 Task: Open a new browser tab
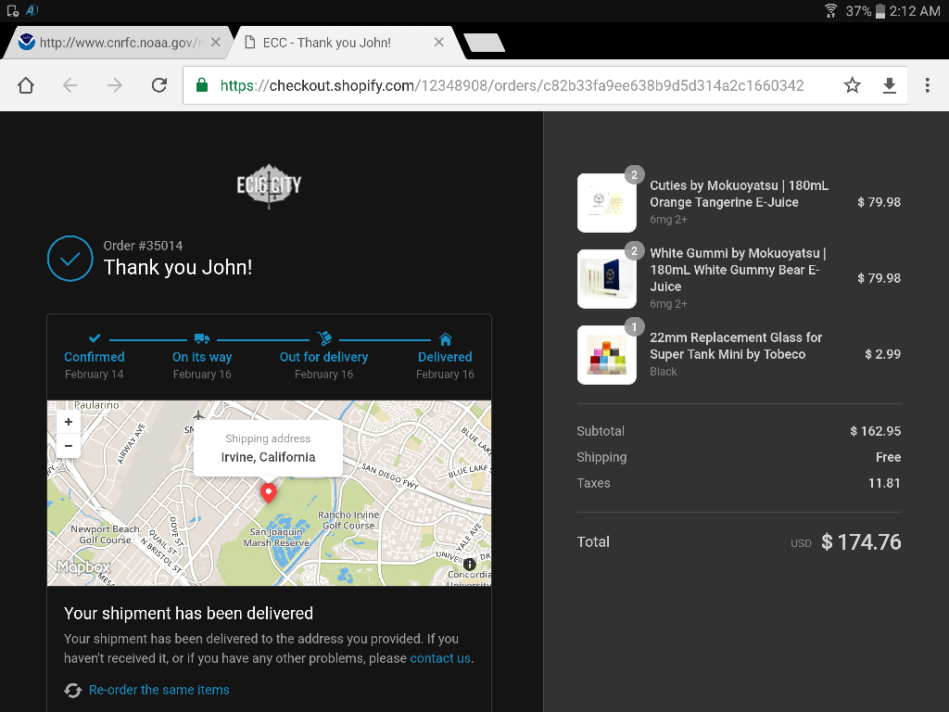484,43
